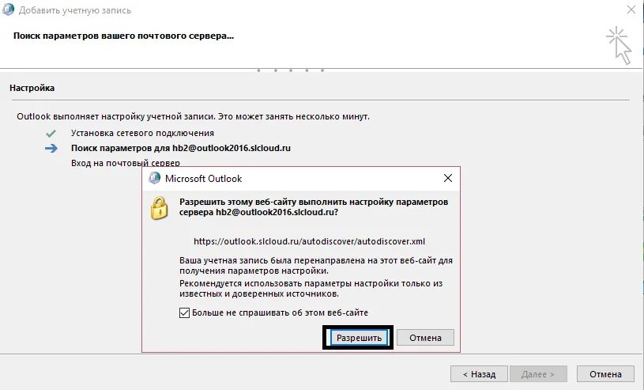This screenshot has width=644, height=390.
Task: Close the Добавить учетную запись window
Action: click(631, 9)
